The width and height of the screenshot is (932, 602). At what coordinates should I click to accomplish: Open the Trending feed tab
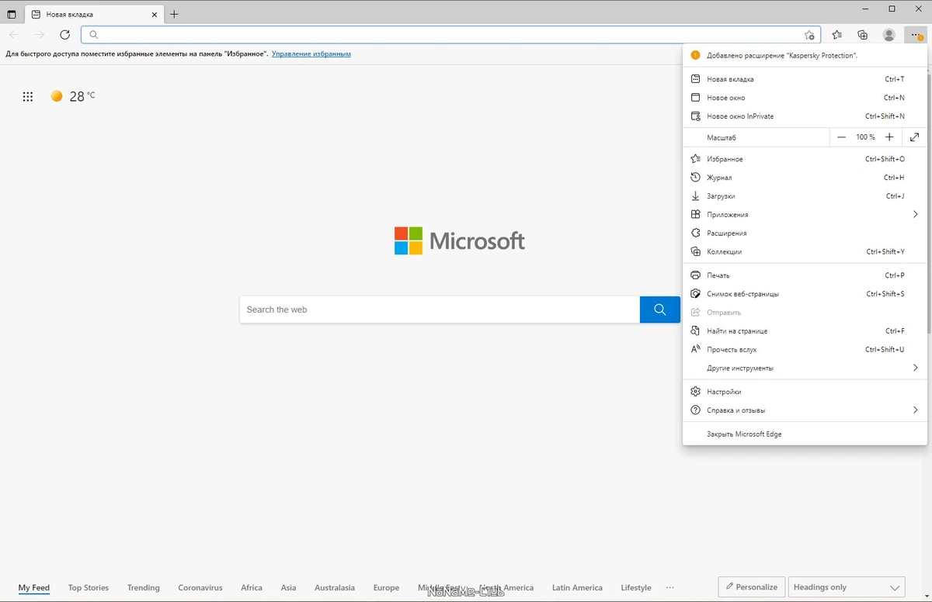click(x=144, y=588)
